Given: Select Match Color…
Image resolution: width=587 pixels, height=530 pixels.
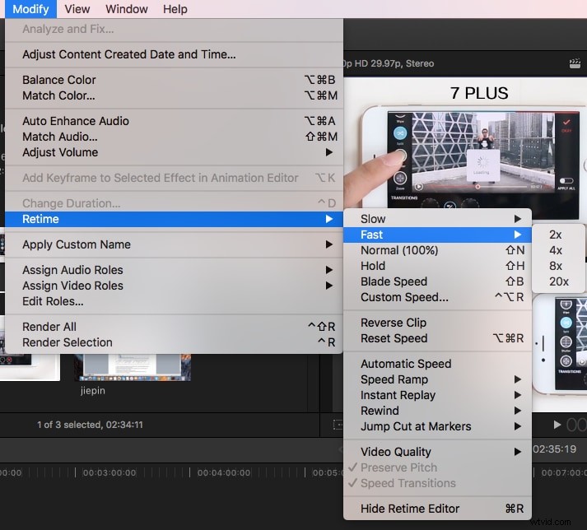Looking at the screenshot, I should pos(174,95).
